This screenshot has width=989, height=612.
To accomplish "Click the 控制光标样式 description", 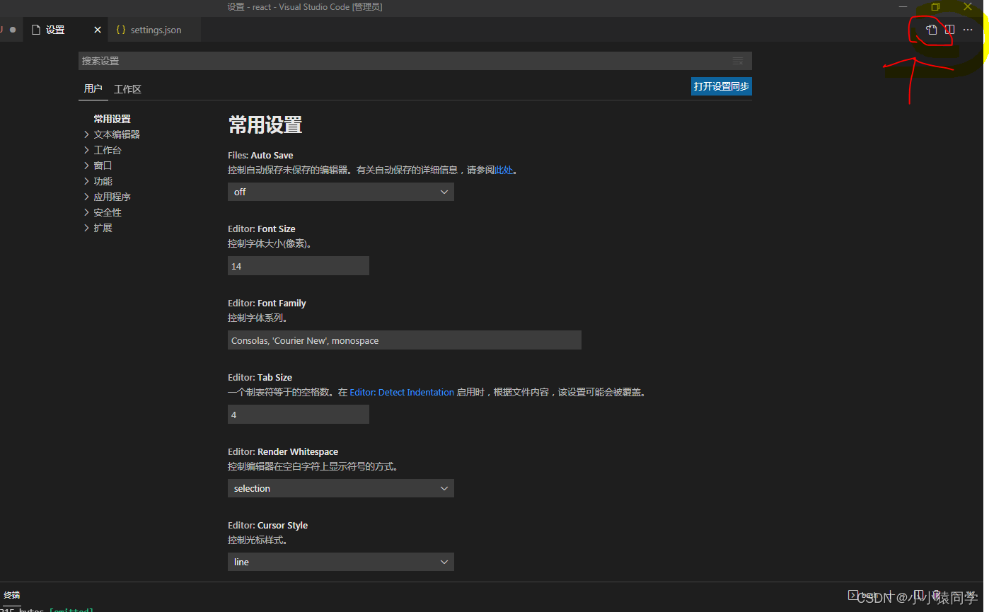I will tap(258, 540).
